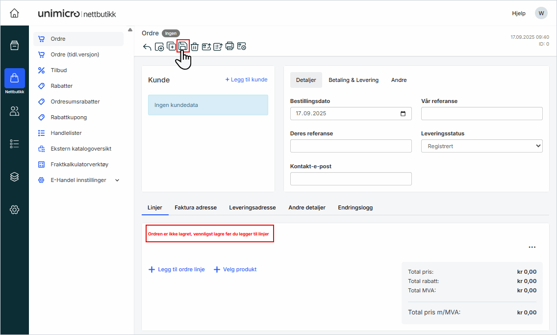This screenshot has width=557, height=335.
Task: Print the order using the printer icon
Action: coord(229,47)
